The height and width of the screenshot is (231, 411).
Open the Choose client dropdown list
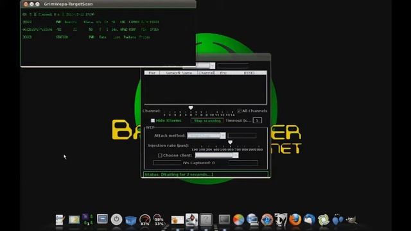217,155
